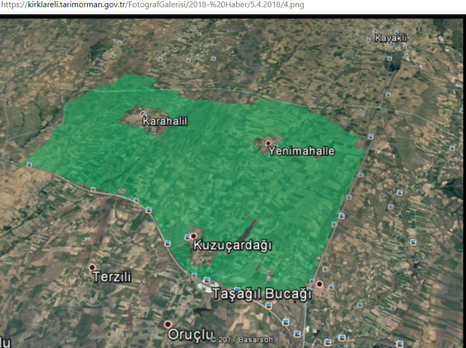Click the Karahalil village label
Image resolution: width=466 pixels, height=348 pixels.
click(x=165, y=121)
